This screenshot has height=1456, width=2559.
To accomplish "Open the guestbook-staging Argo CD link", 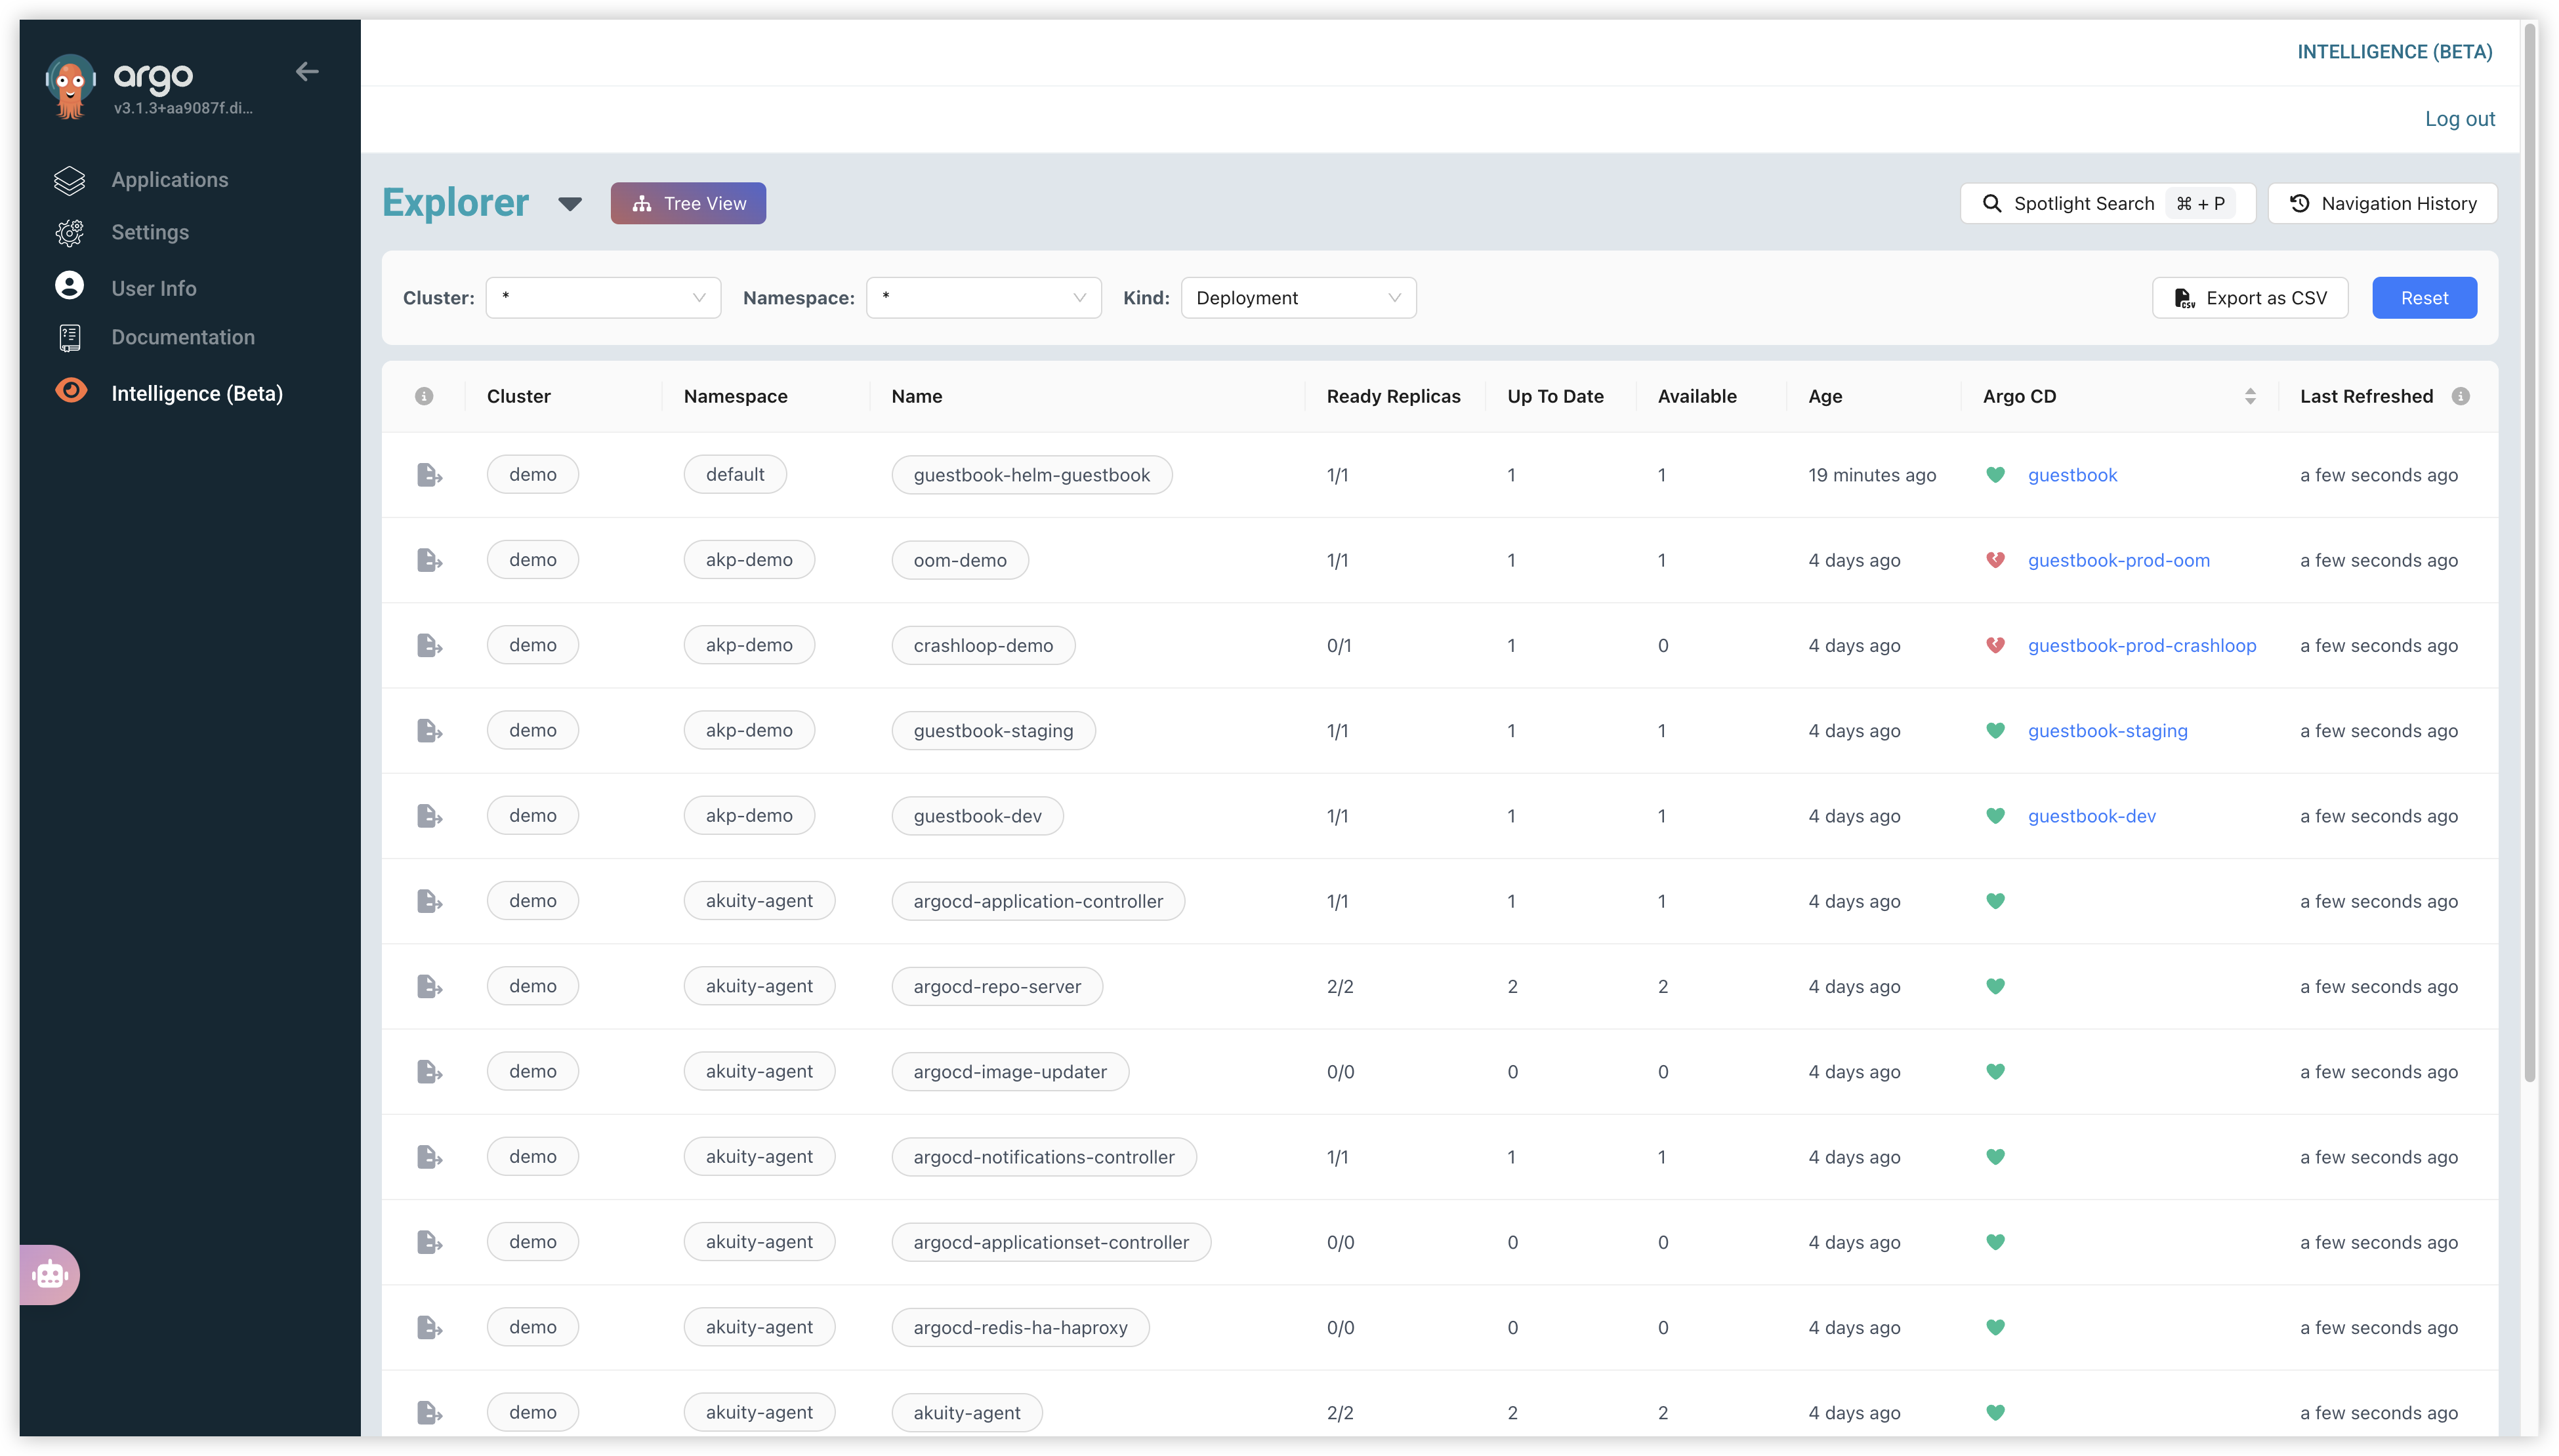I will point(2107,731).
